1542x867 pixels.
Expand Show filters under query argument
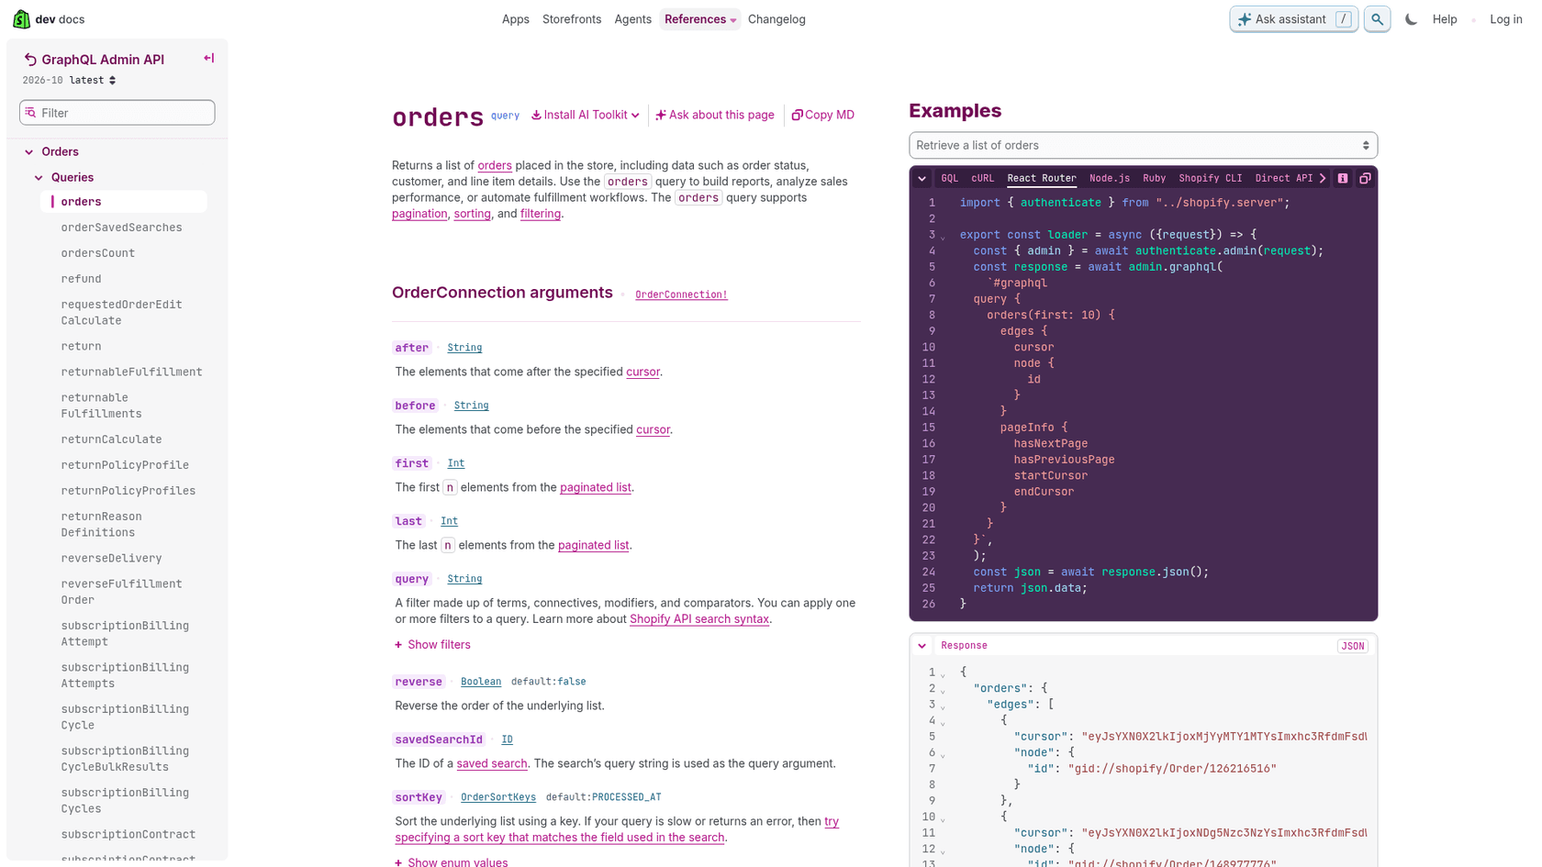pos(432,645)
